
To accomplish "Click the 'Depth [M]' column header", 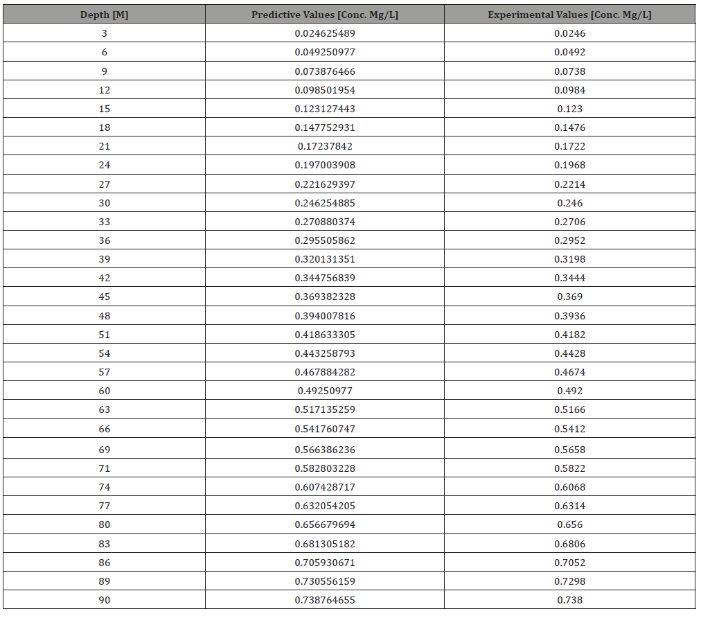I will point(104,15).
